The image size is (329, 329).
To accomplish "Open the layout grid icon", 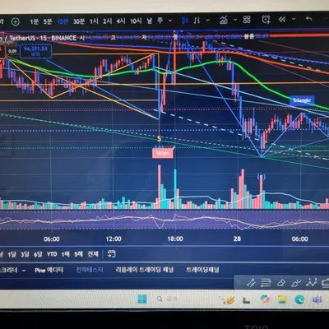I will point(247,19).
